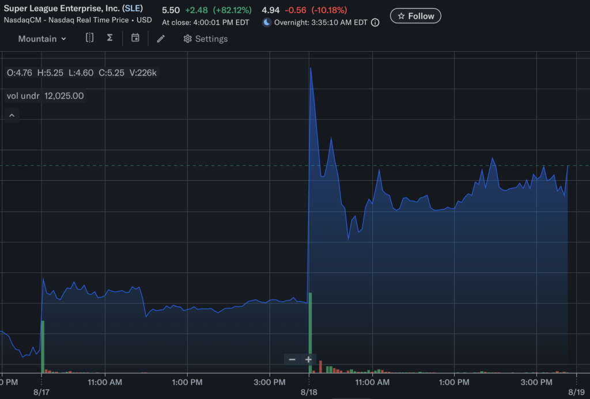
Task: Click the 5.50 closing price
Action: 171,10
